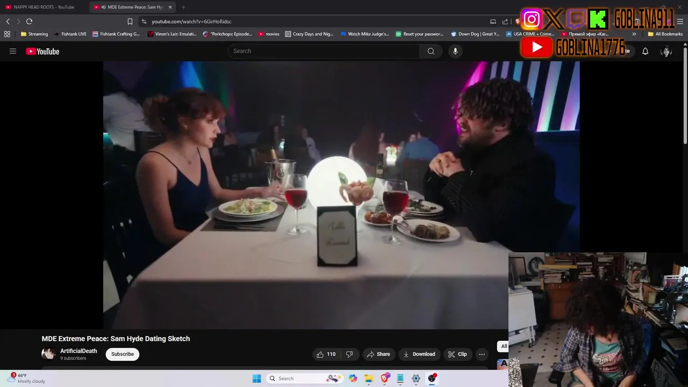
Task: Open YouTube notifications bell
Action: [645, 51]
